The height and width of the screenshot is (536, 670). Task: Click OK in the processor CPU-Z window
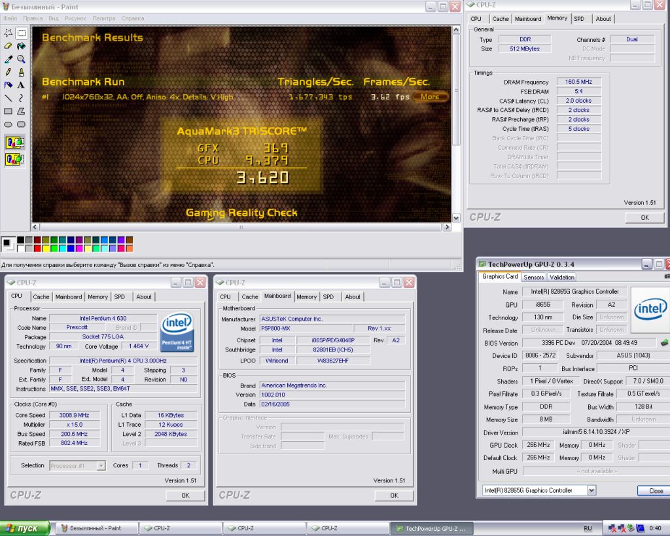tap(185, 495)
